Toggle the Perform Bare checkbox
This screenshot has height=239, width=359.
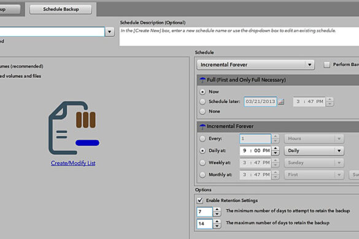click(x=326, y=65)
